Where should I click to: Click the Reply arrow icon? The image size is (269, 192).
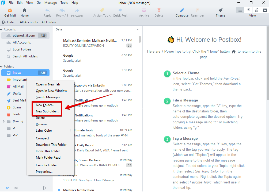[47, 10]
